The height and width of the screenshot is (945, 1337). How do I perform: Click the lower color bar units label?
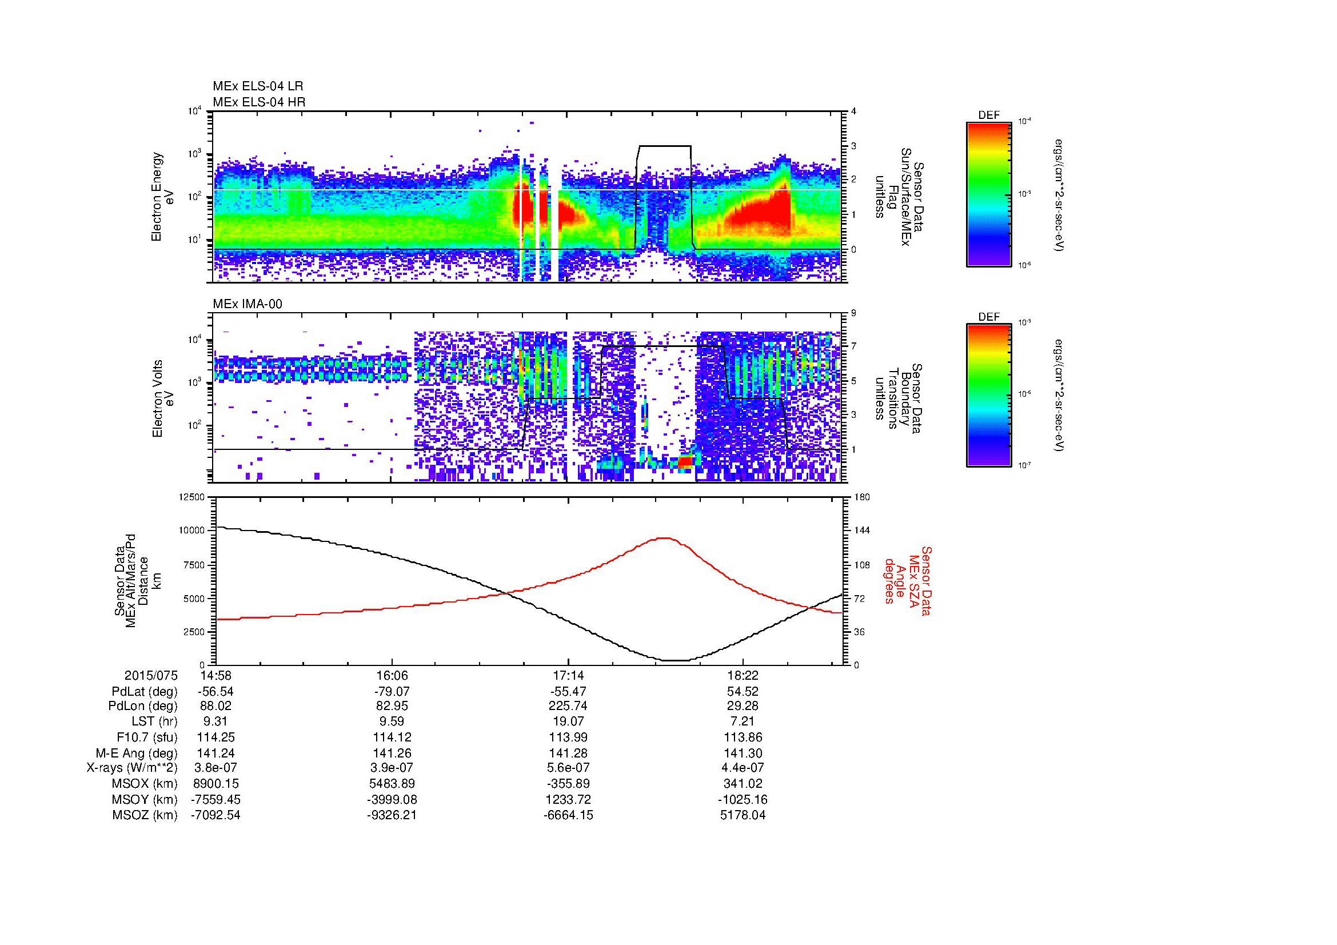pyautogui.click(x=1060, y=396)
